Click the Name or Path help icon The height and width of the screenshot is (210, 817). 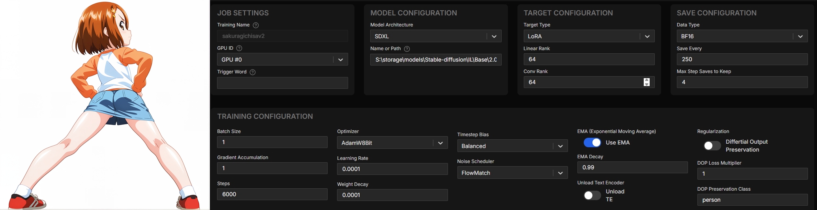click(407, 49)
